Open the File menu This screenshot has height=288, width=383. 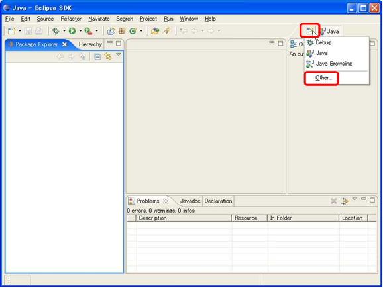9,19
